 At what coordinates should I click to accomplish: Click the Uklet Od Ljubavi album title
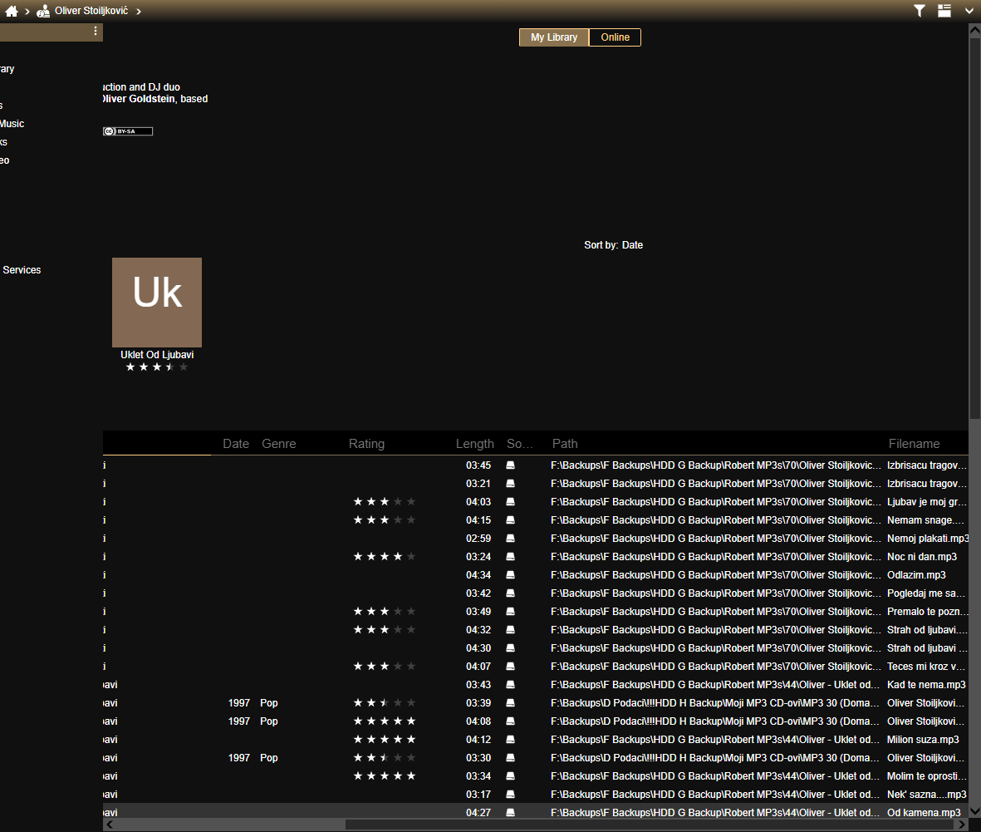pyautogui.click(x=157, y=355)
